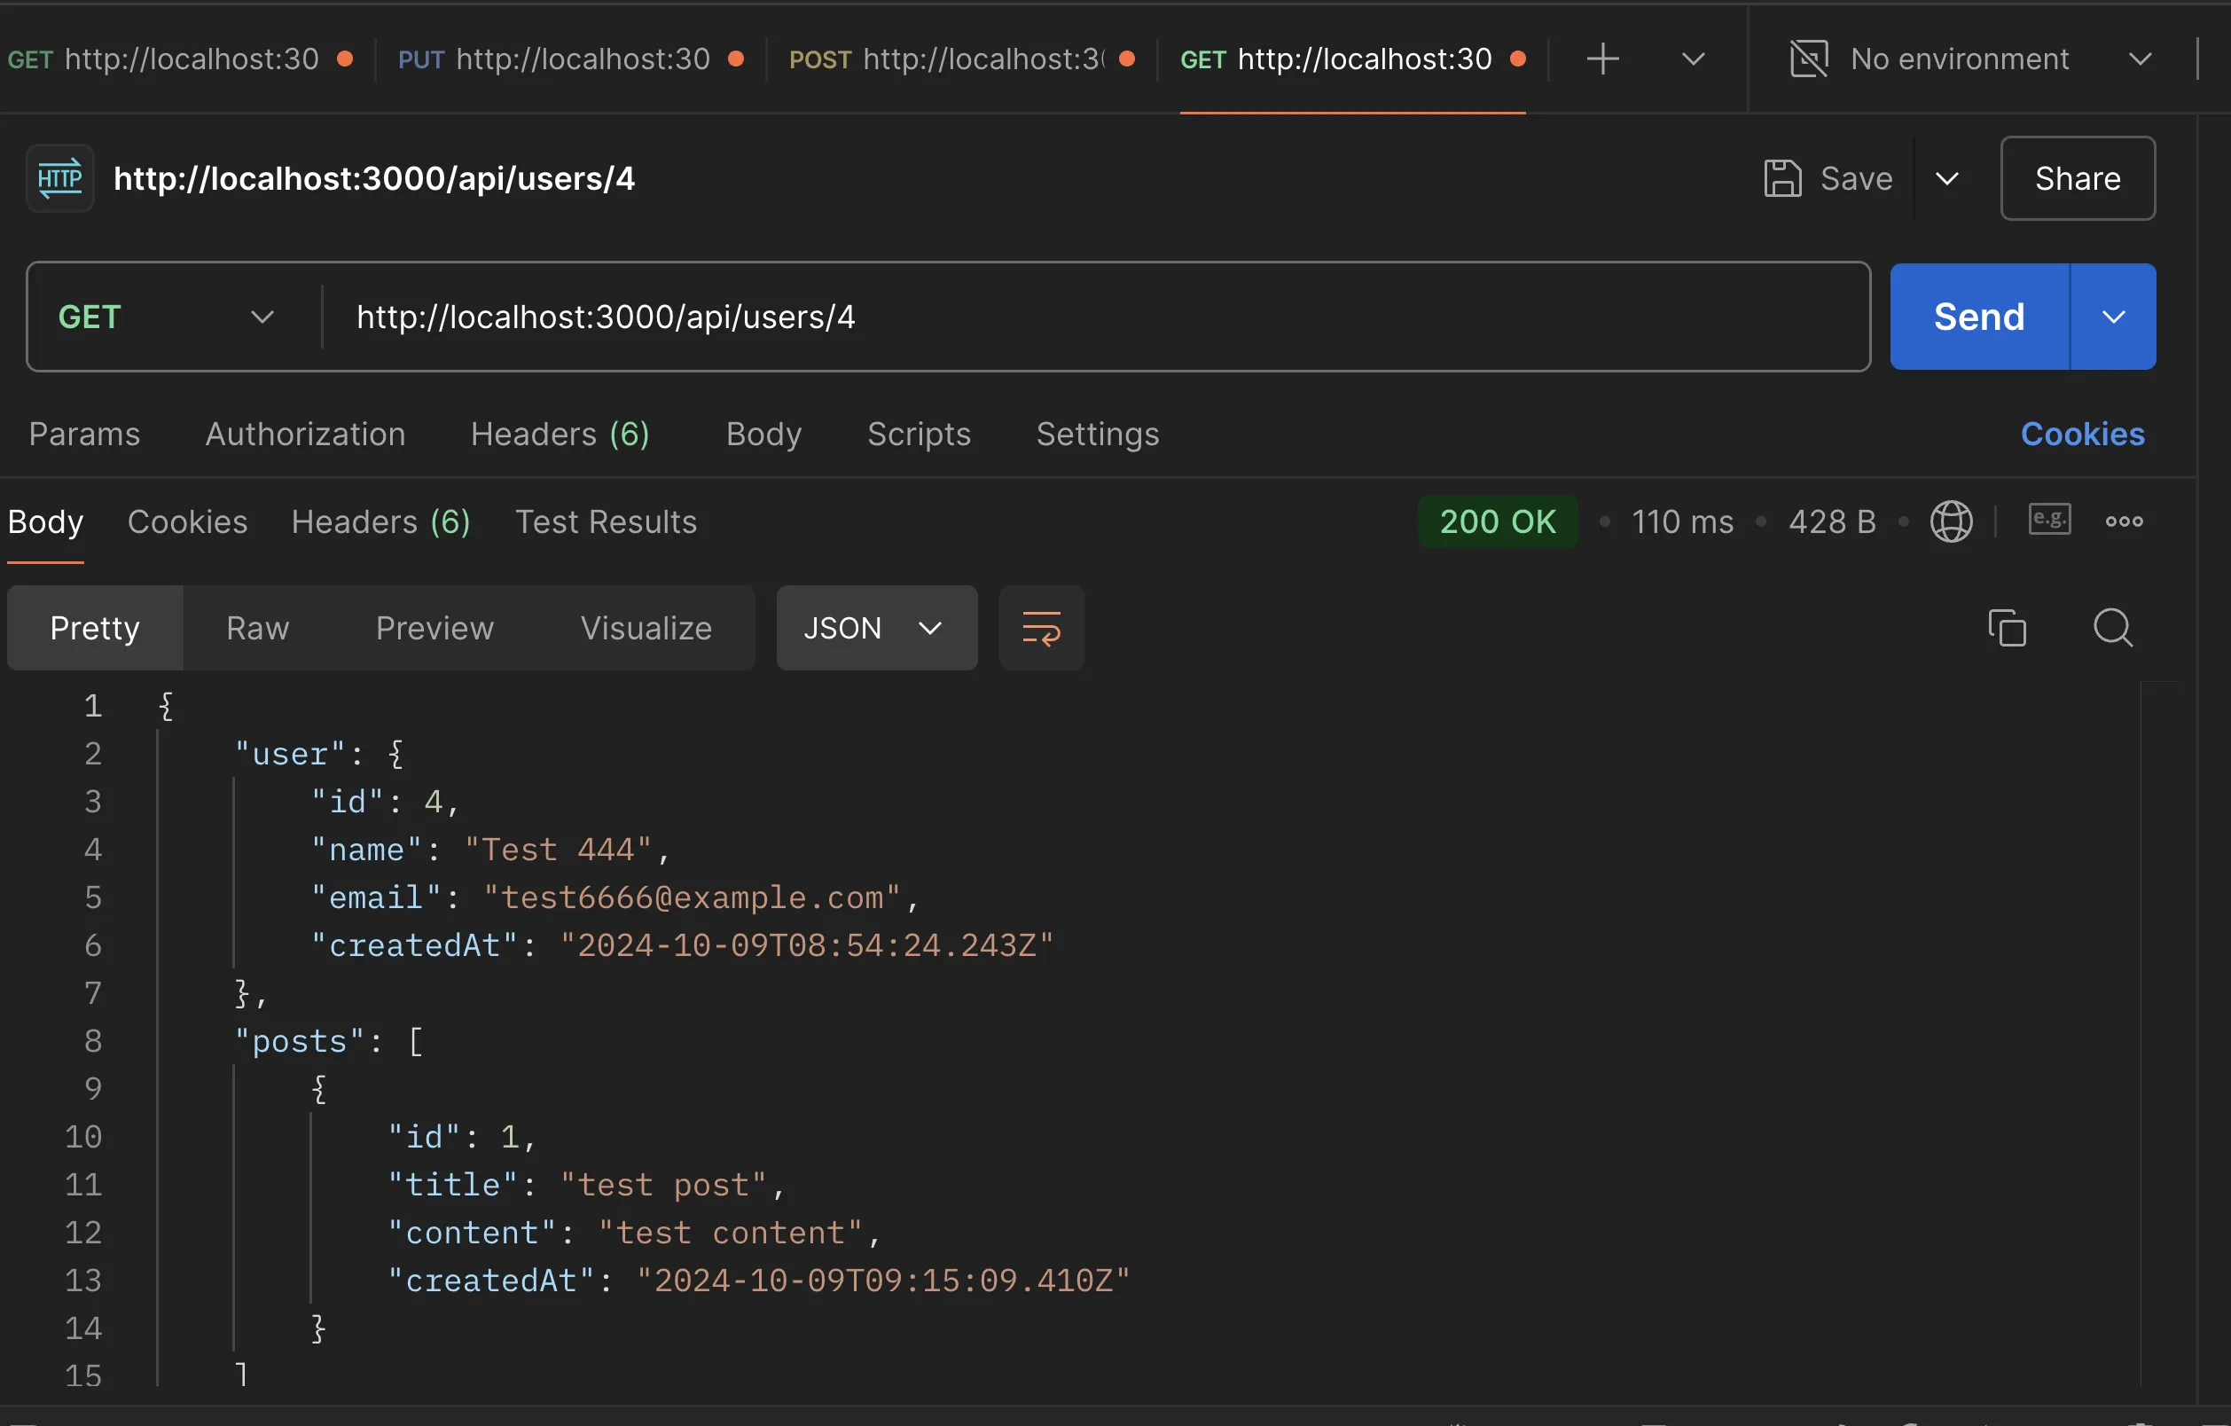Click the title value "test post"
The image size is (2231, 1426).
click(663, 1184)
